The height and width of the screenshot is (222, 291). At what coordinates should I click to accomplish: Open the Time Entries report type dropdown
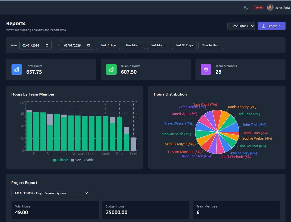click(241, 26)
